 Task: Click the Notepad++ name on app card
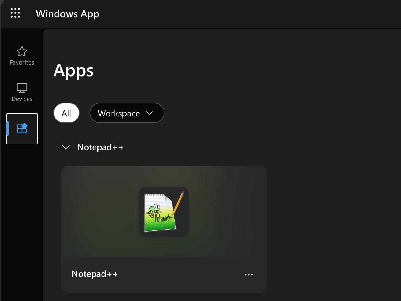pos(95,274)
